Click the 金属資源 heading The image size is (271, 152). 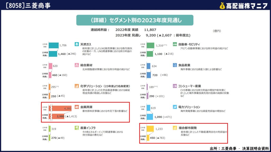[x=86, y=107]
